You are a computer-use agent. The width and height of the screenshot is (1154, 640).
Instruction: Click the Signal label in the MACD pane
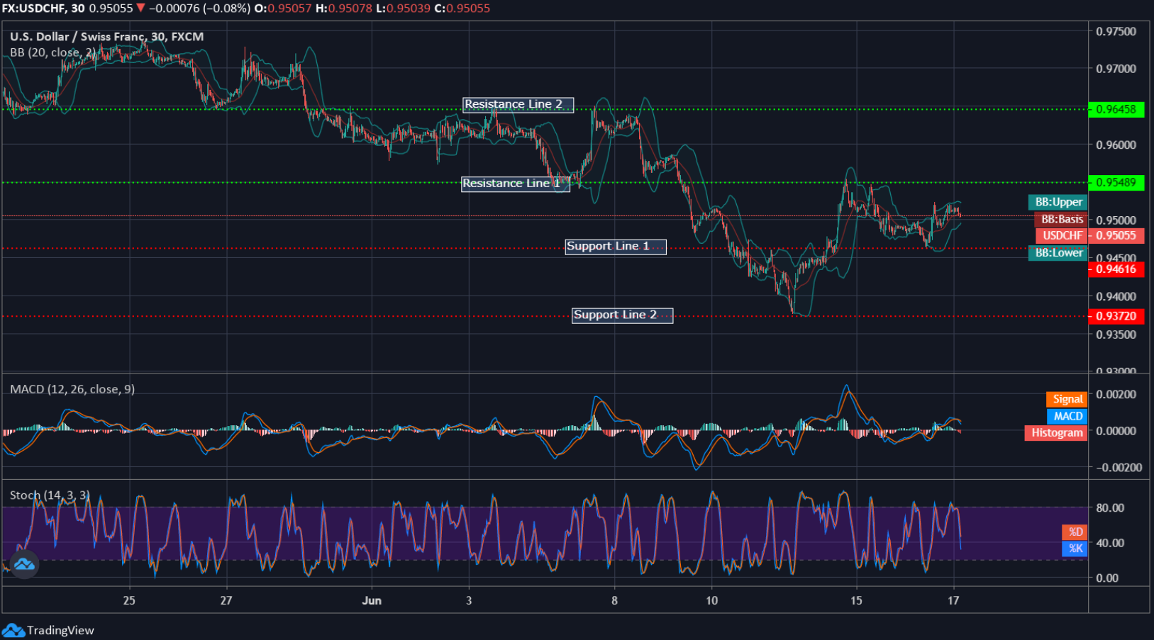(x=1067, y=399)
